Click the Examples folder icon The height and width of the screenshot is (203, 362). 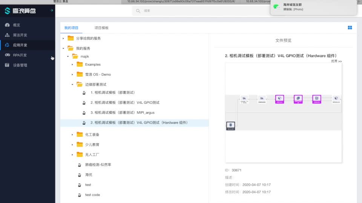(x=80, y=64)
